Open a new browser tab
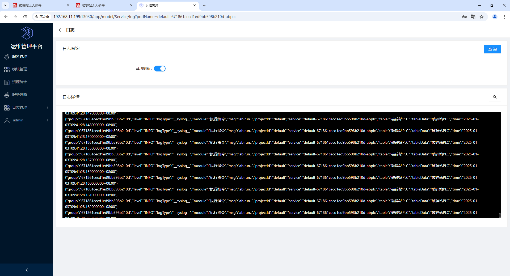510x276 pixels. [204, 5]
